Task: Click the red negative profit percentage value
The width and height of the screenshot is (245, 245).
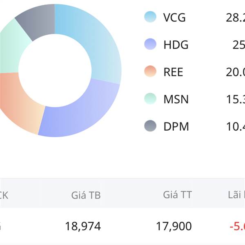Action: [237, 226]
